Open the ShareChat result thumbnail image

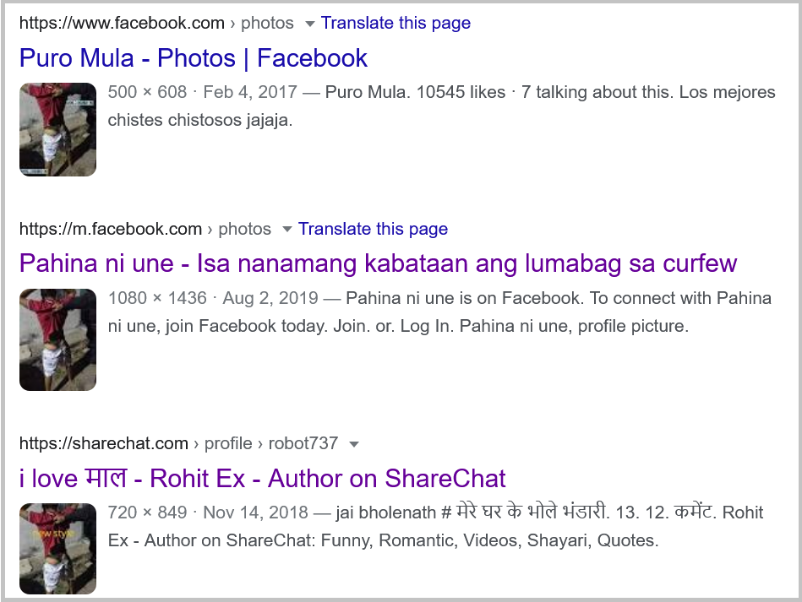[57, 548]
